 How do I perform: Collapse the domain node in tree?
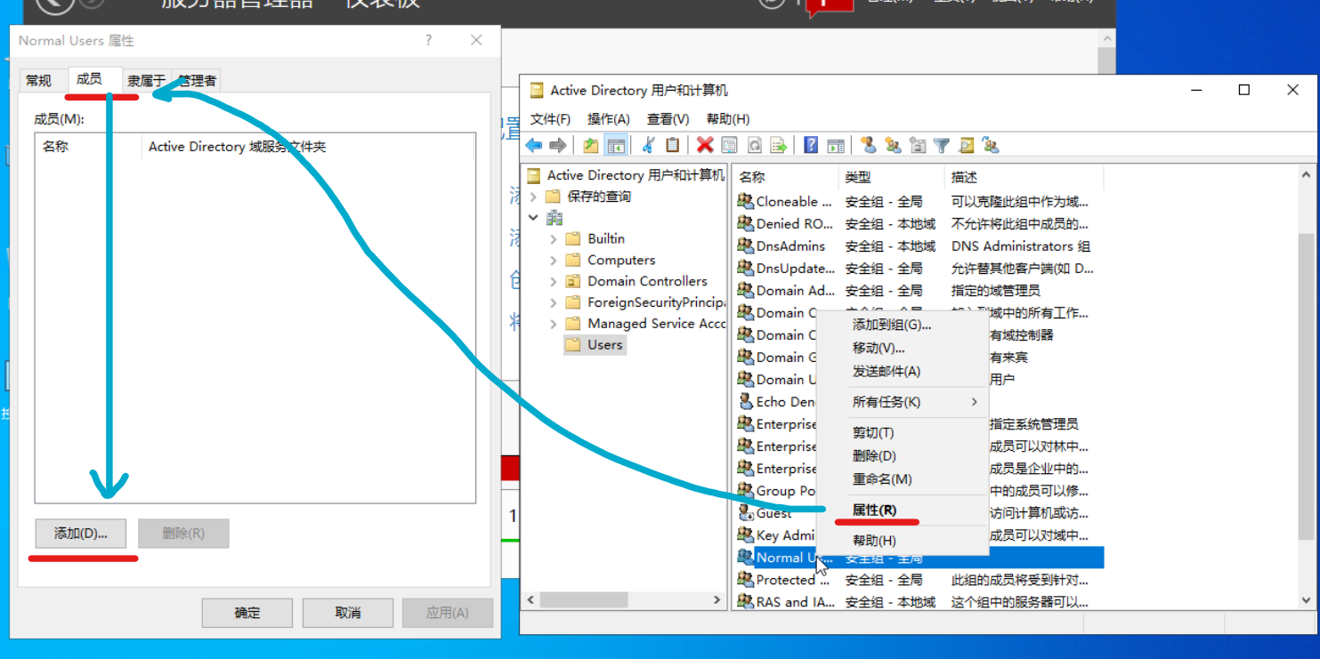533,218
